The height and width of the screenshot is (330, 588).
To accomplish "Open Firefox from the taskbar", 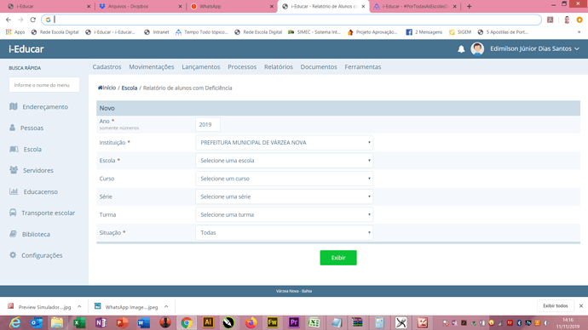I will click(x=251, y=322).
